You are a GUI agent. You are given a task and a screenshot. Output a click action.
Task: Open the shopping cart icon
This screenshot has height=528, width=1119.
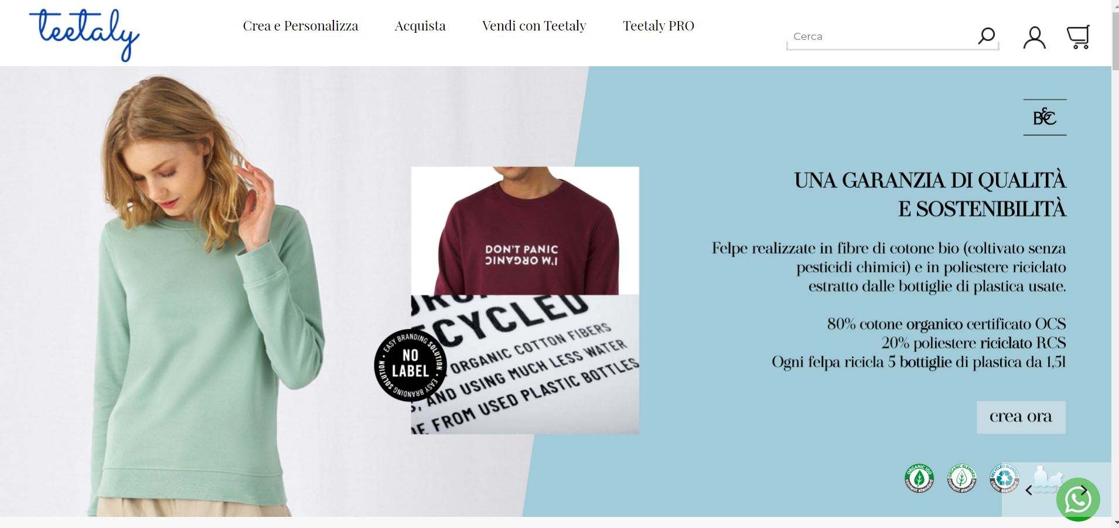click(x=1078, y=37)
